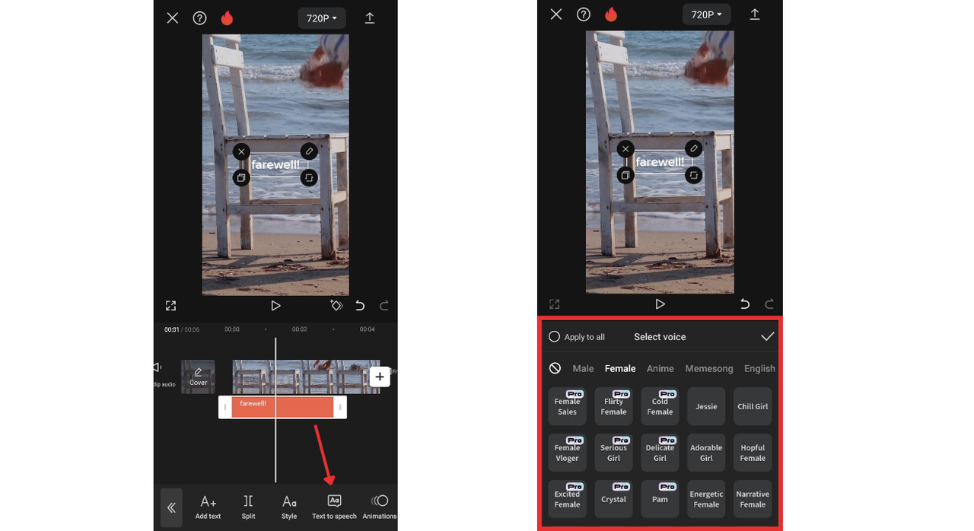Tap the red flame icon in right screen

coord(611,14)
